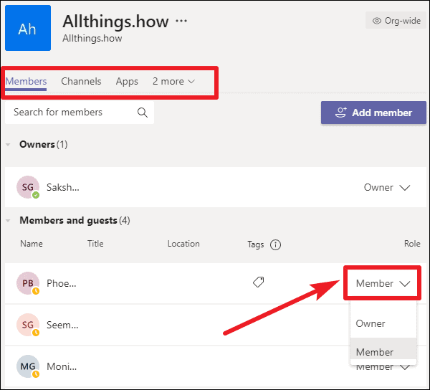Choose Member in the role menu
The image size is (430, 390).
tap(383, 352)
